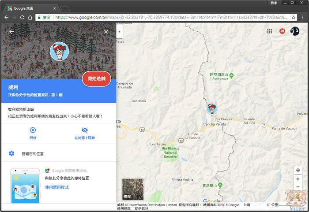Click the Las Cuevas place label
309x212 pixels.
click(223, 119)
